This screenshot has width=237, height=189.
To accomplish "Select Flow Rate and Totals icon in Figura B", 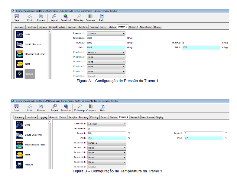I will pos(20,145).
